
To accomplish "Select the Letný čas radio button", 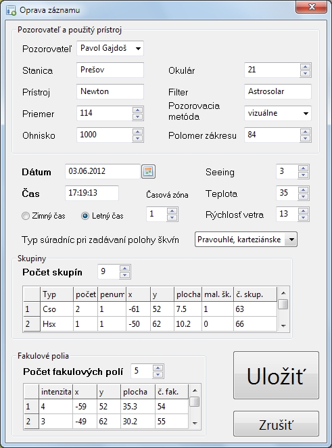I will (85, 216).
